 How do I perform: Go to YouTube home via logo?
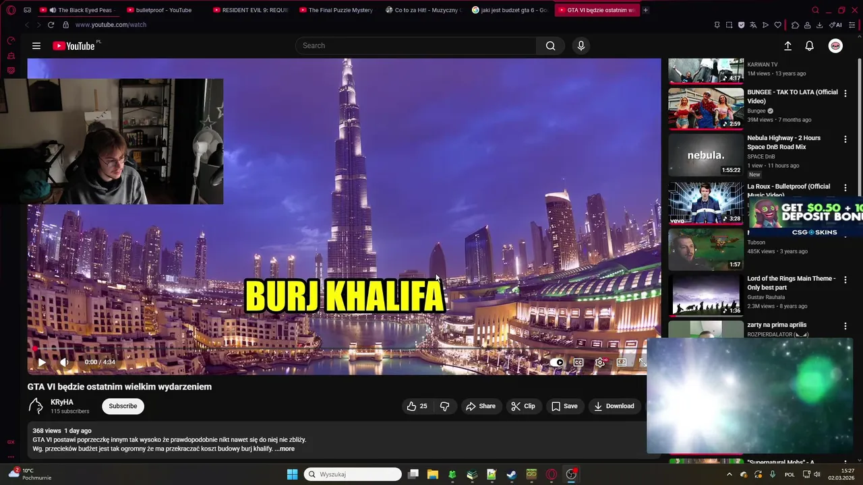(x=73, y=46)
